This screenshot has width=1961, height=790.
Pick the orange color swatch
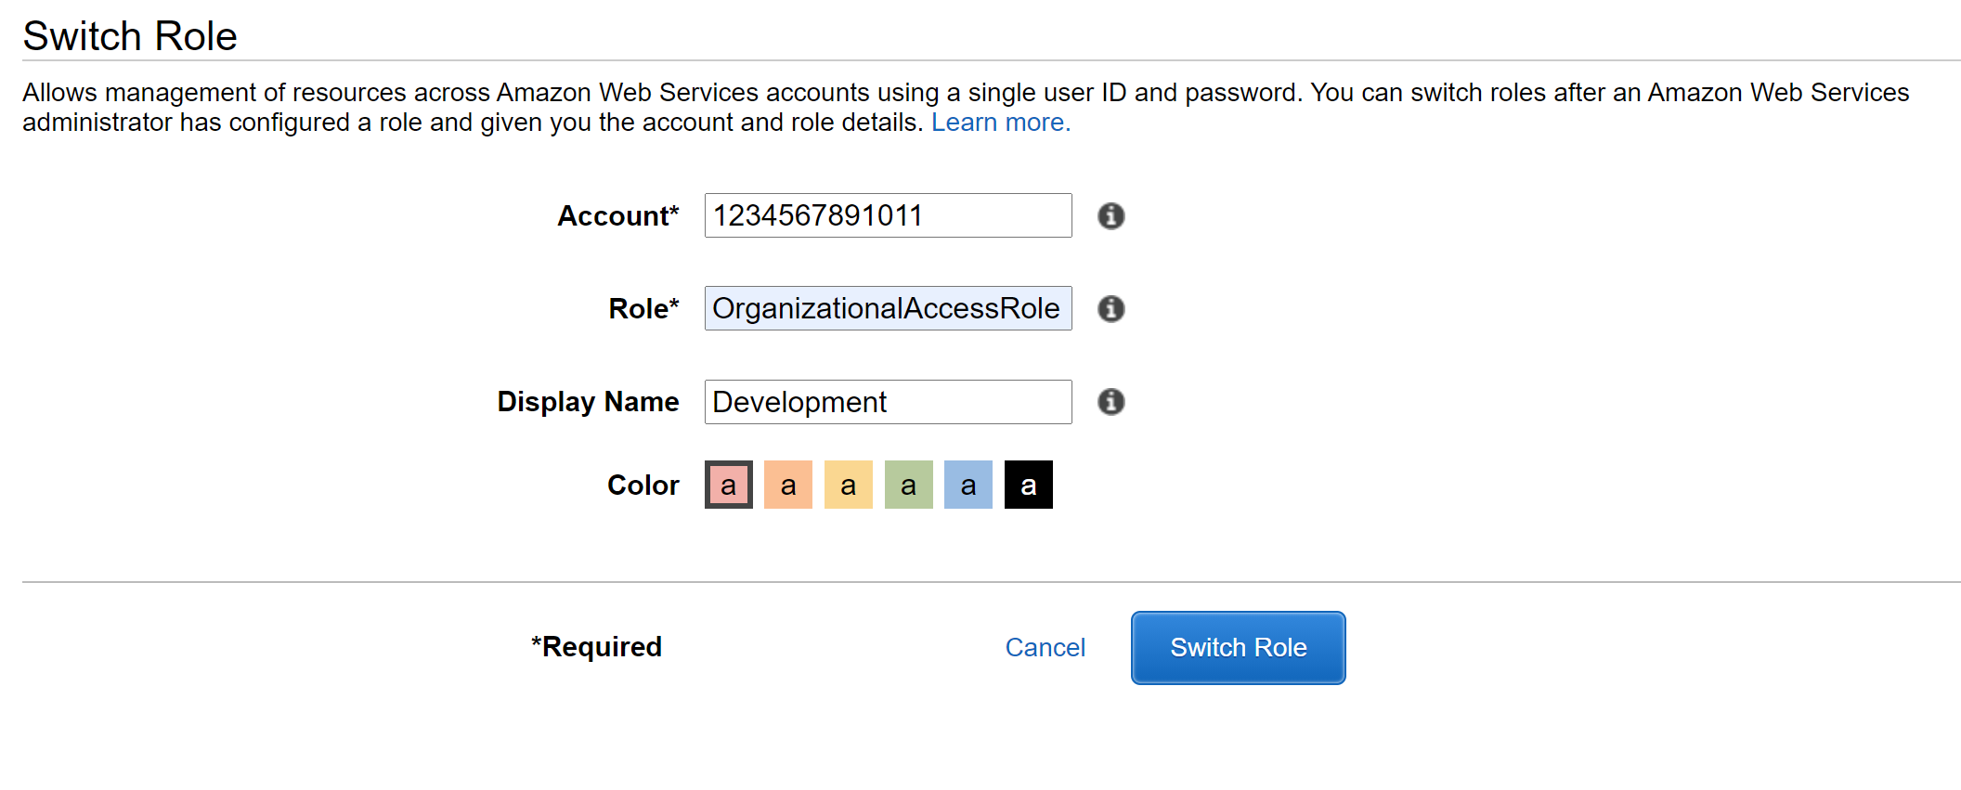point(788,485)
